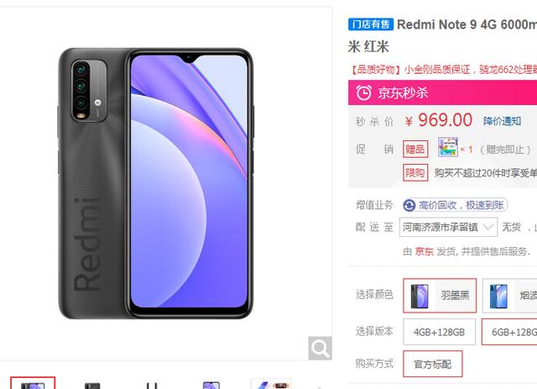Screen dimensions: 537x389
Task: Click the phone icon inside 羽墨黑 option
Action: tap(420, 296)
